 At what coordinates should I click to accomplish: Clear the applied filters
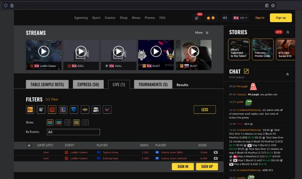pos(52,99)
